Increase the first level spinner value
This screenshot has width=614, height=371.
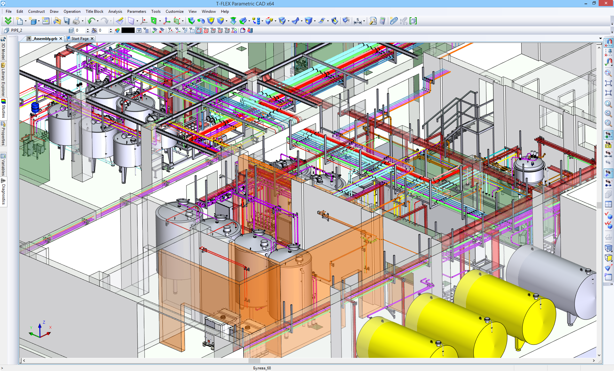(88, 29)
